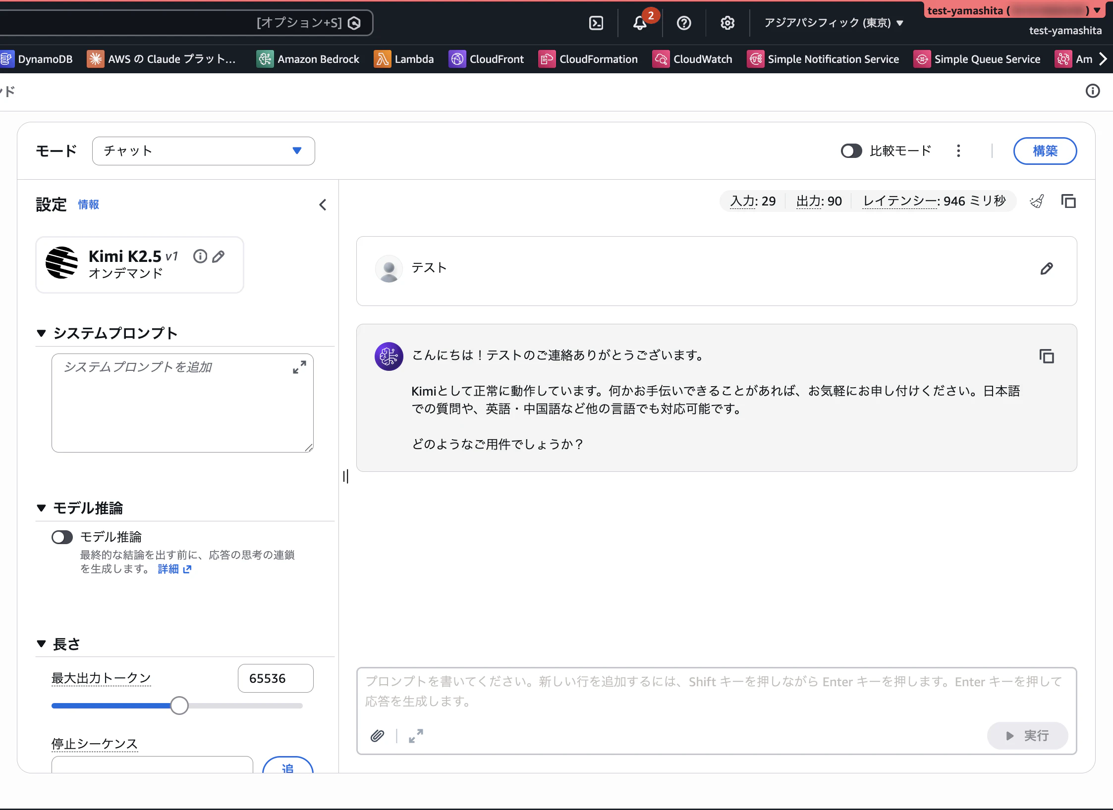Show more favorites with the right chevron
The image size is (1113, 810).
point(1103,59)
